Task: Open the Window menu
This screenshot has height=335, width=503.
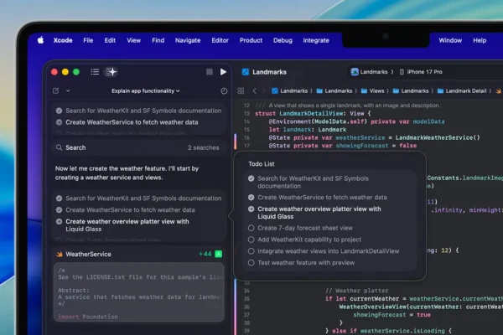Action: [450, 40]
